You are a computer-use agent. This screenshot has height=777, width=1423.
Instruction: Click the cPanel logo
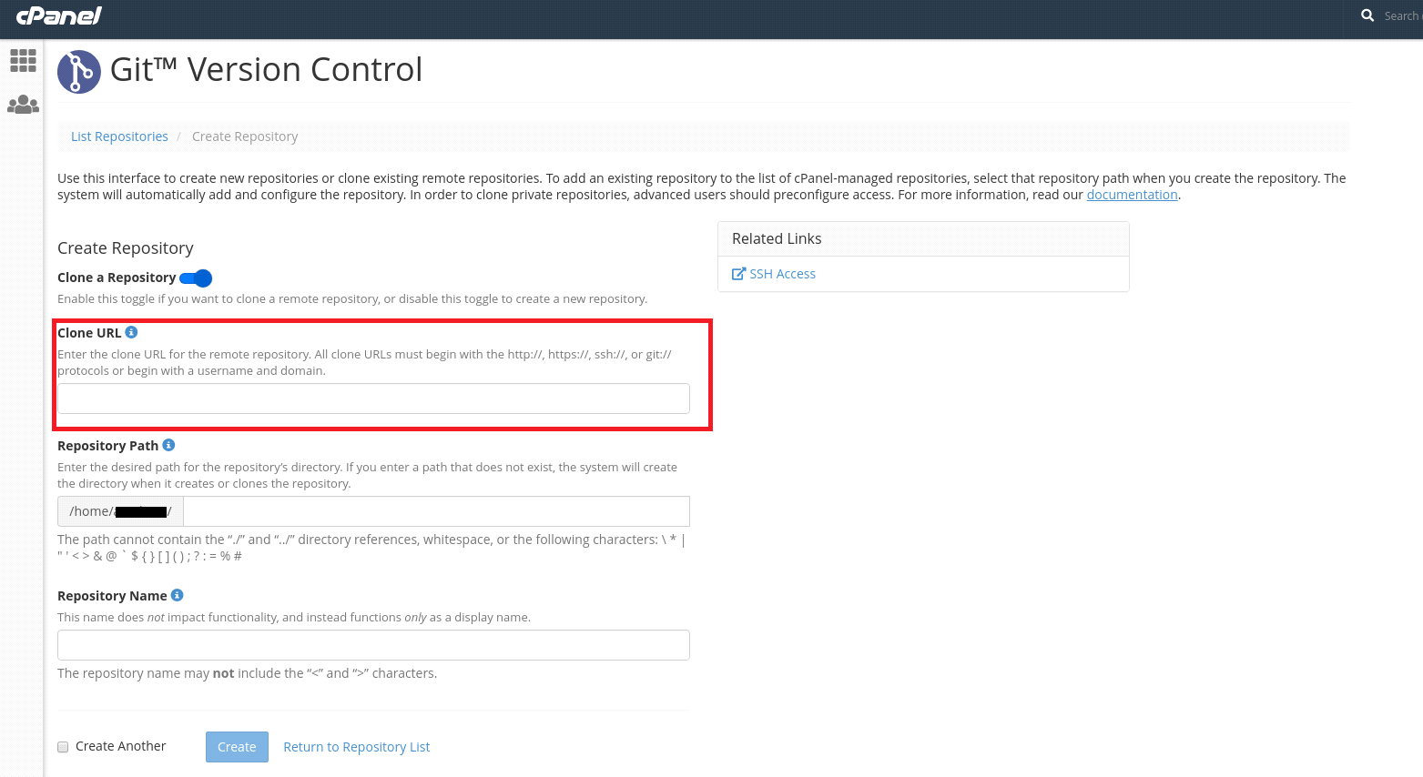pyautogui.click(x=58, y=15)
